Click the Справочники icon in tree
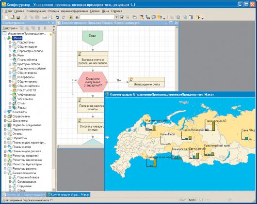 10,117
